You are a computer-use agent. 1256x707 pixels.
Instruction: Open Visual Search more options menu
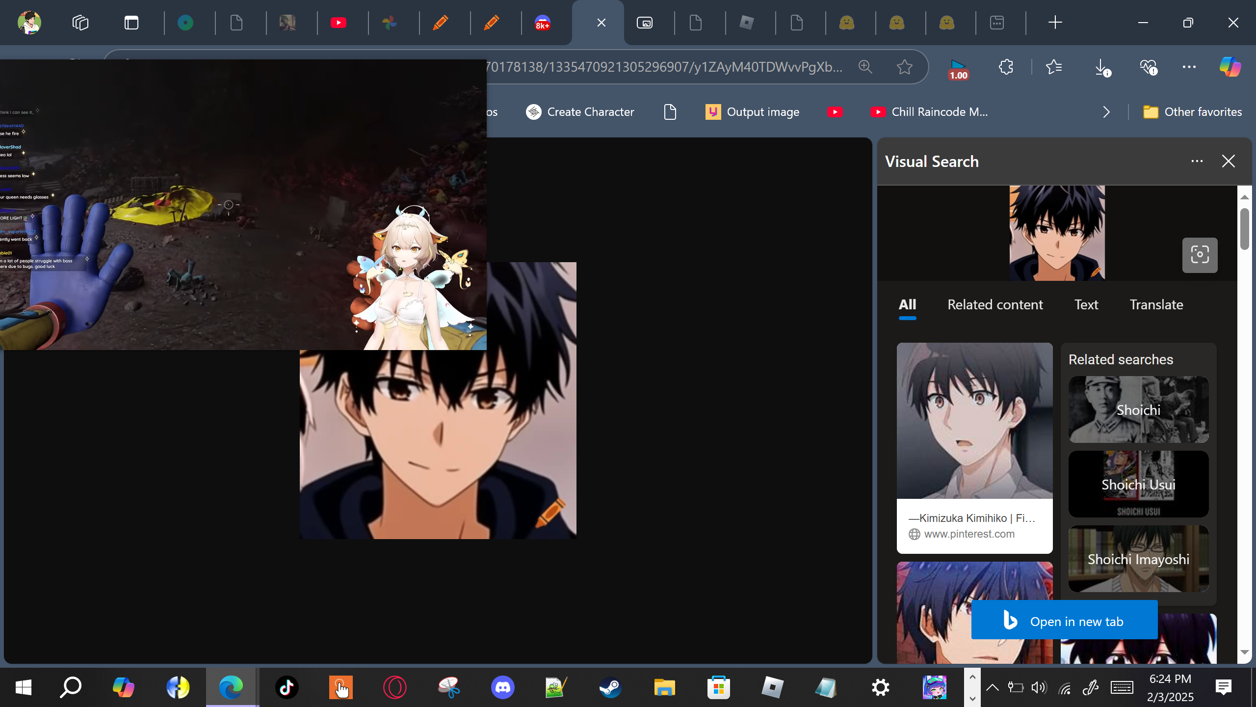coord(1197,161)
